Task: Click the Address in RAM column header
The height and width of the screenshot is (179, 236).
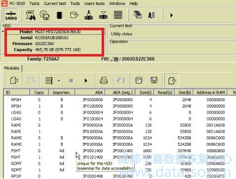Action: pyautogui.click(x=210, y=93)
